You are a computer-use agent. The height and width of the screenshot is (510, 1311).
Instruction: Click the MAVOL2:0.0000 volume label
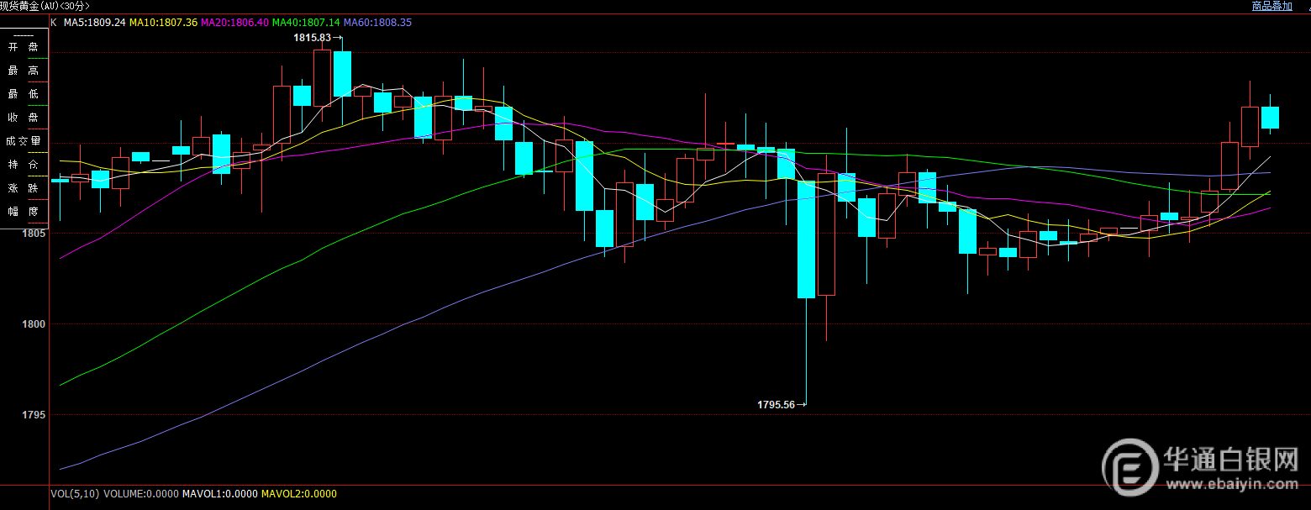[299, 494]
